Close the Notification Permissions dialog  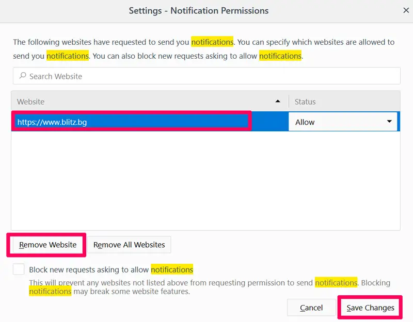click(x=406, y=10)
